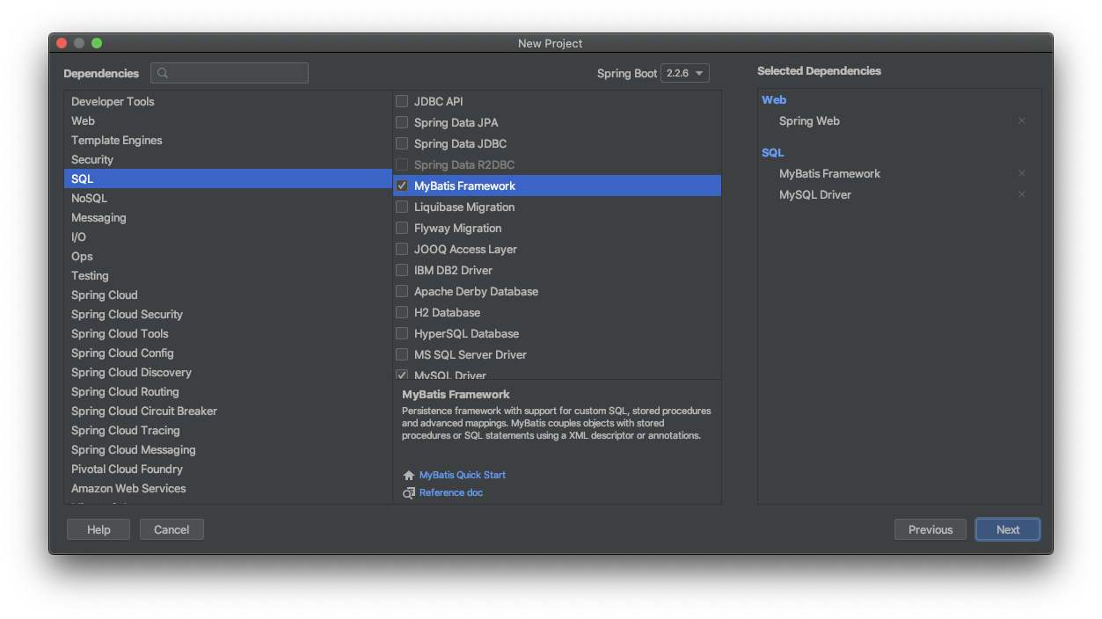Open the Security category
The image size is (1102, 619).
pos(228,160)
